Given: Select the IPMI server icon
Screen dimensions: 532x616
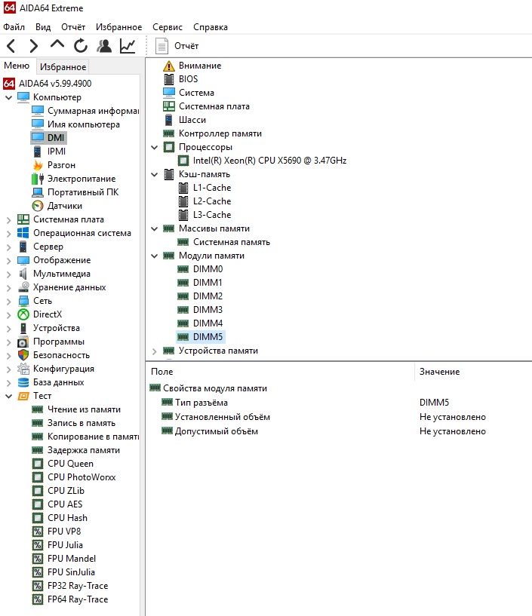Looking at the screenshot, I should [38, 152].
